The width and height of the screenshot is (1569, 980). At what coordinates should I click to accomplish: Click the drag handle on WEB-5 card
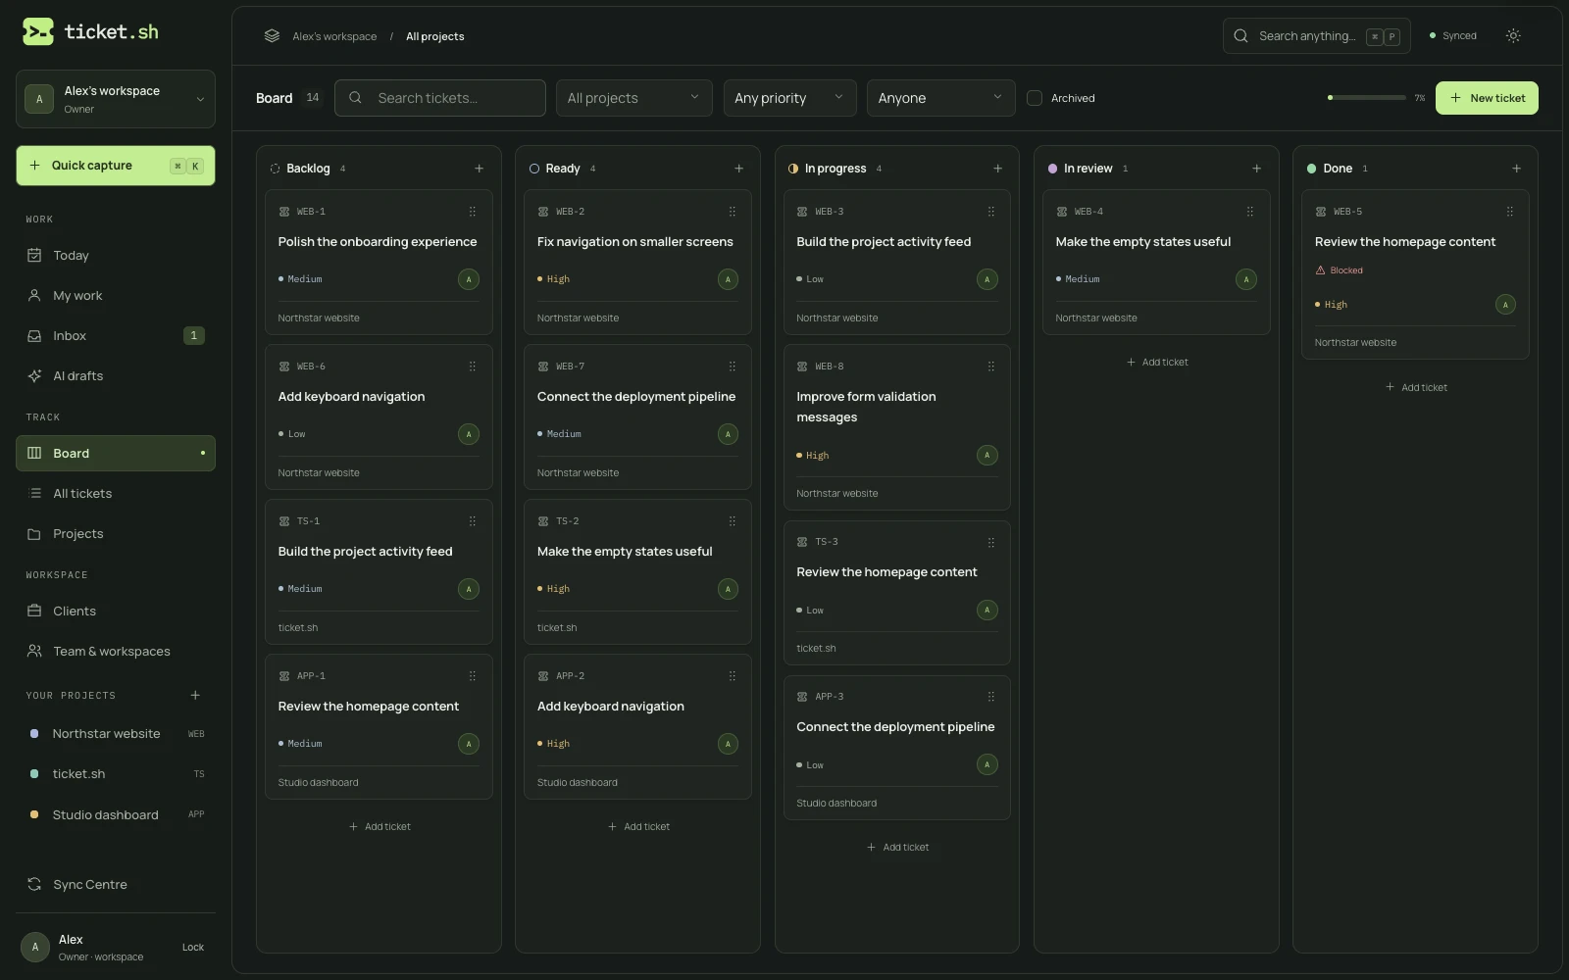(x=1510, y=212)
